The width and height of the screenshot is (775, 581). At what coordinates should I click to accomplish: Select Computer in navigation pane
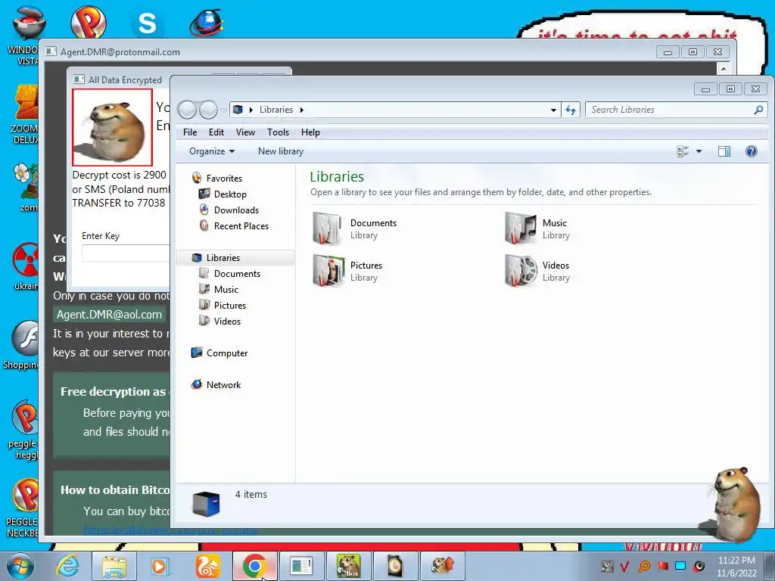219,353
